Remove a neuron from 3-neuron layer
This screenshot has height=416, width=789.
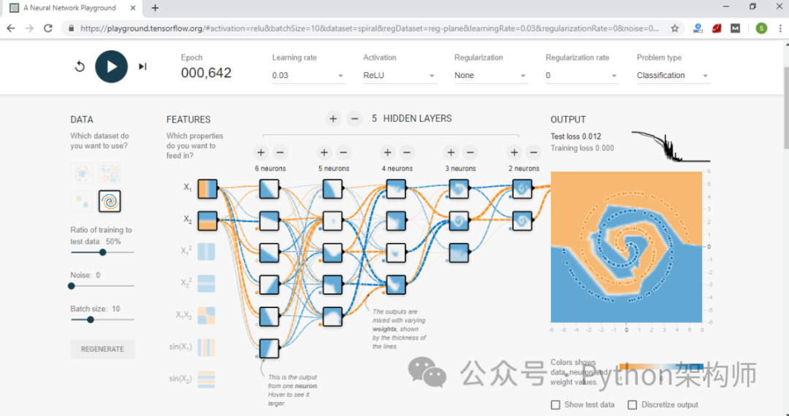[x=470, y=153]
